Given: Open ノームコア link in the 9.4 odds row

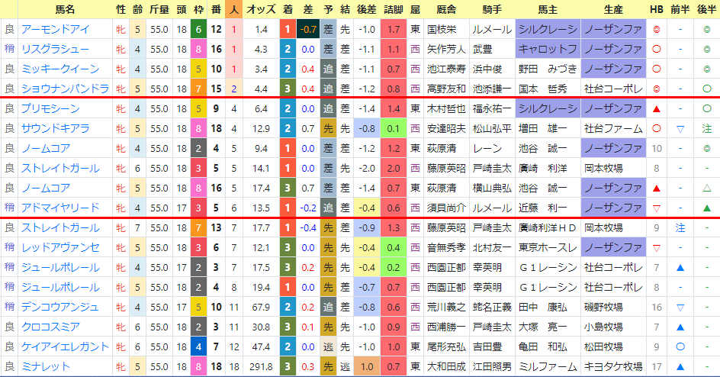Looking at the screenshot, I should (x=46, y=148).
